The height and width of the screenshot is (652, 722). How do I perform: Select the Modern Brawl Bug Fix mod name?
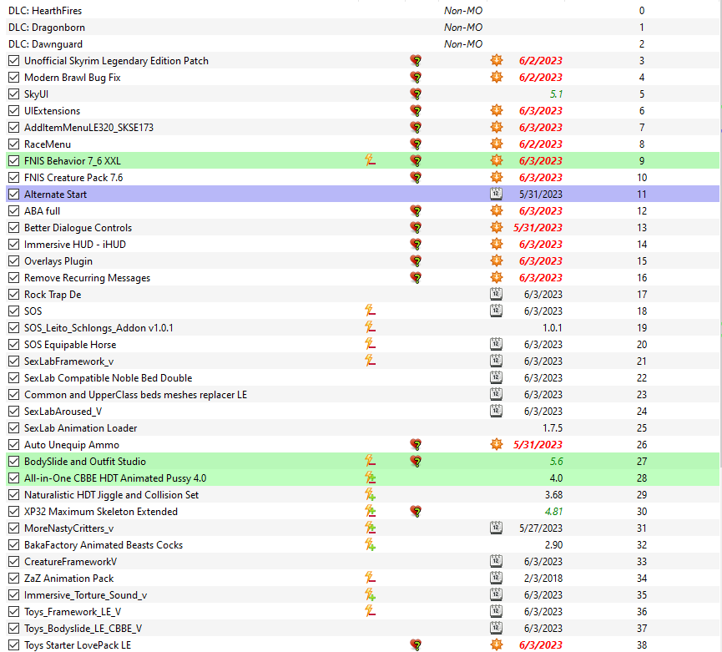click(73, 78)
